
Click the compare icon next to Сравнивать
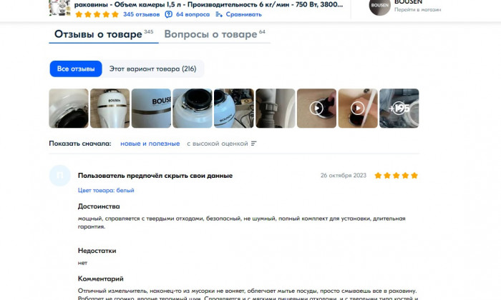pos(219,14)
